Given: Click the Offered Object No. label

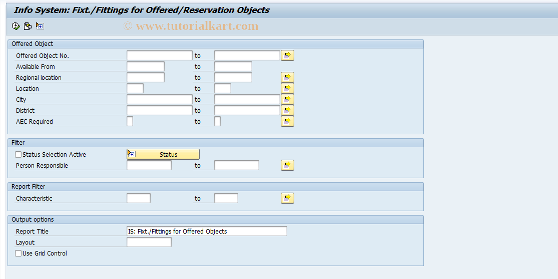Looking at the screenshot, I should [43, 56].
